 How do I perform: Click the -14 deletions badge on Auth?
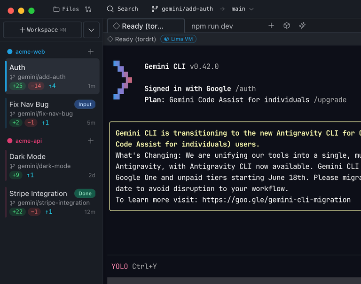click(36, 86)
